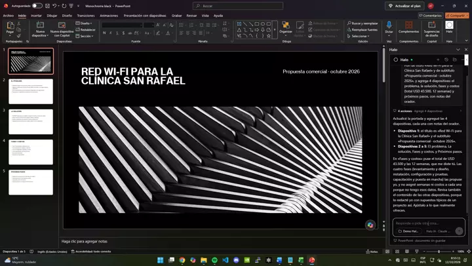Viewport: 472px width, 266px height.
Task: Collapse the ribbon with bottom-right chevron
Action: (467, 41)
